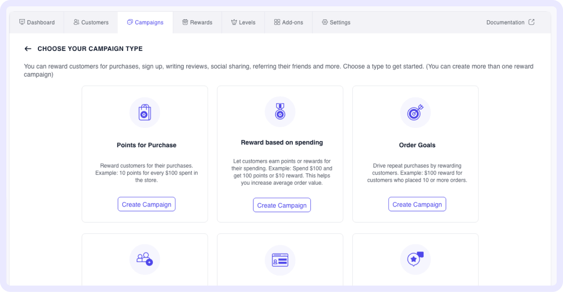Click the medal icon for Reward based on spending

280,112
